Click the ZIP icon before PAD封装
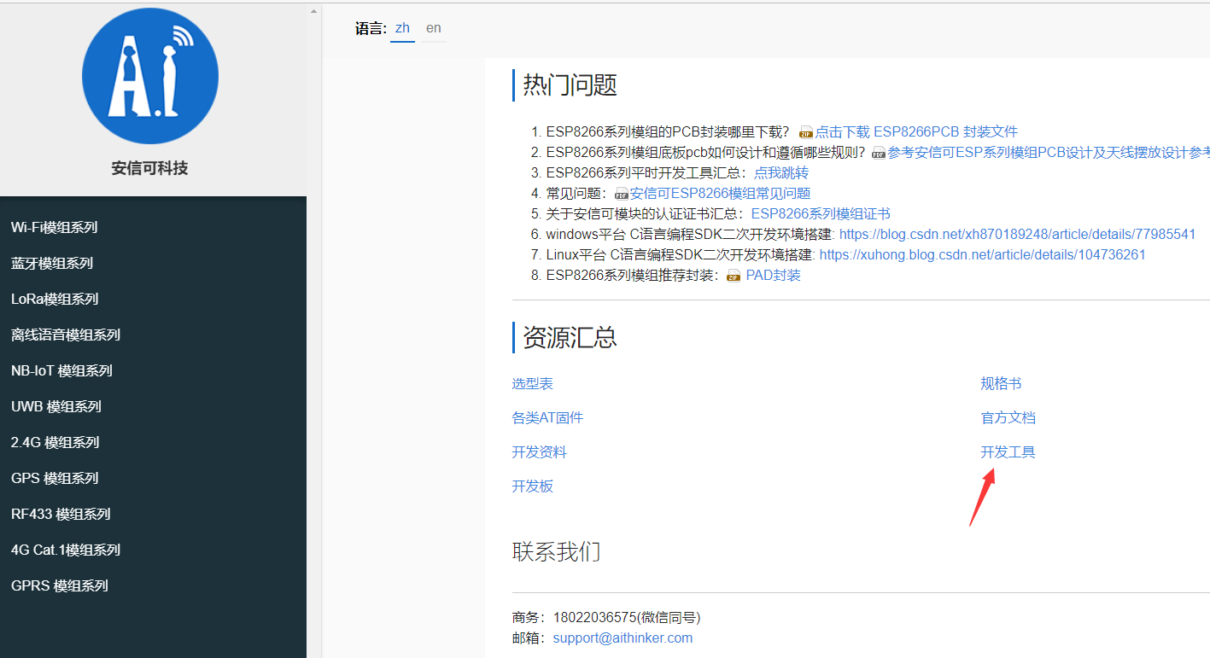 (x=734, y=276)
